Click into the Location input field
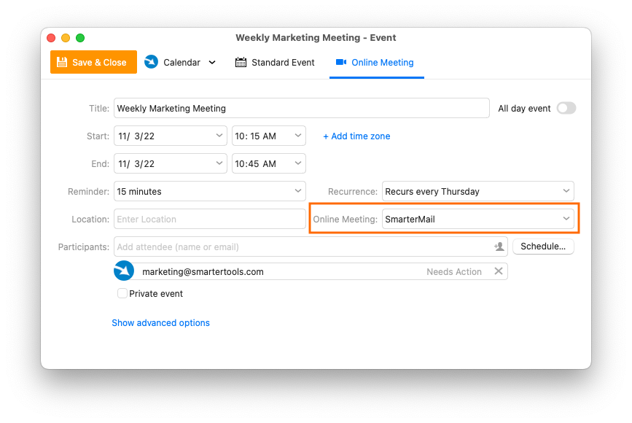The width and height of the screenshot is (632, 423). (210, 219)
